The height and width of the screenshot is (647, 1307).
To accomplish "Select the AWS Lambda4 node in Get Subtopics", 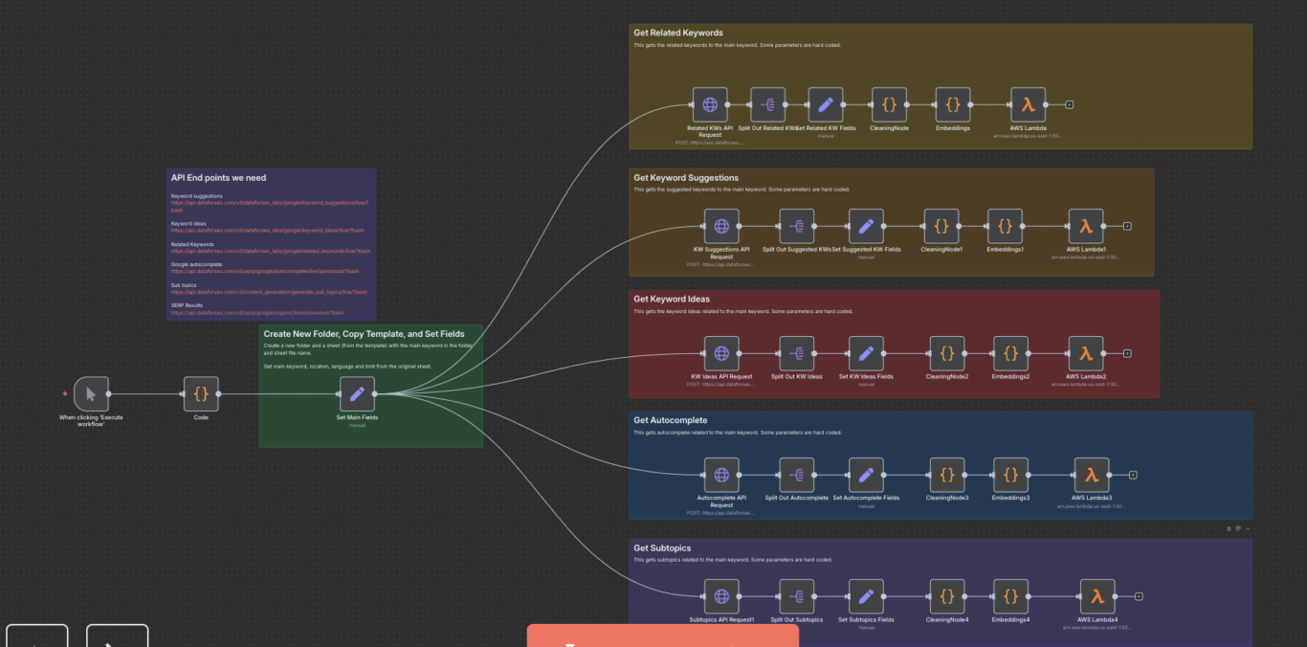I will pos(1097,595).
